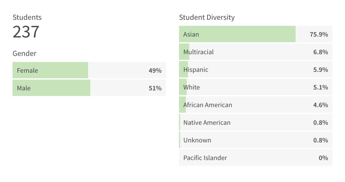The height and width of the screenshot is (182, 345).
Task: Select the total student count 237
Action: 26,32
